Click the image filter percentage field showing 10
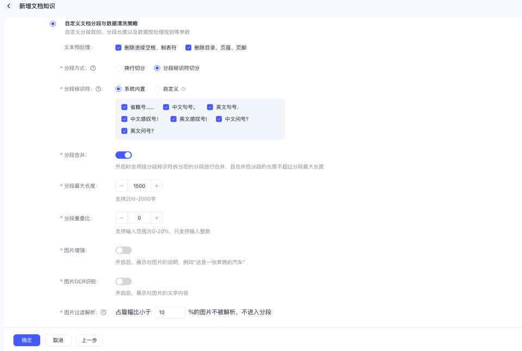 tap(170, 312)
